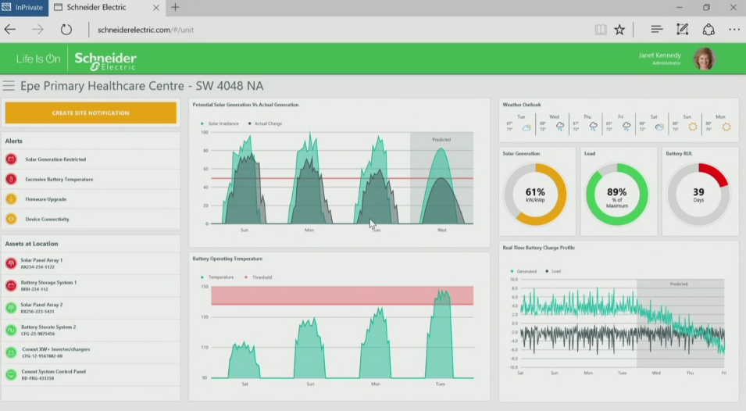Click the Make a Web Note icon
Screen dimensions: 746x411
tap(682, 30)
